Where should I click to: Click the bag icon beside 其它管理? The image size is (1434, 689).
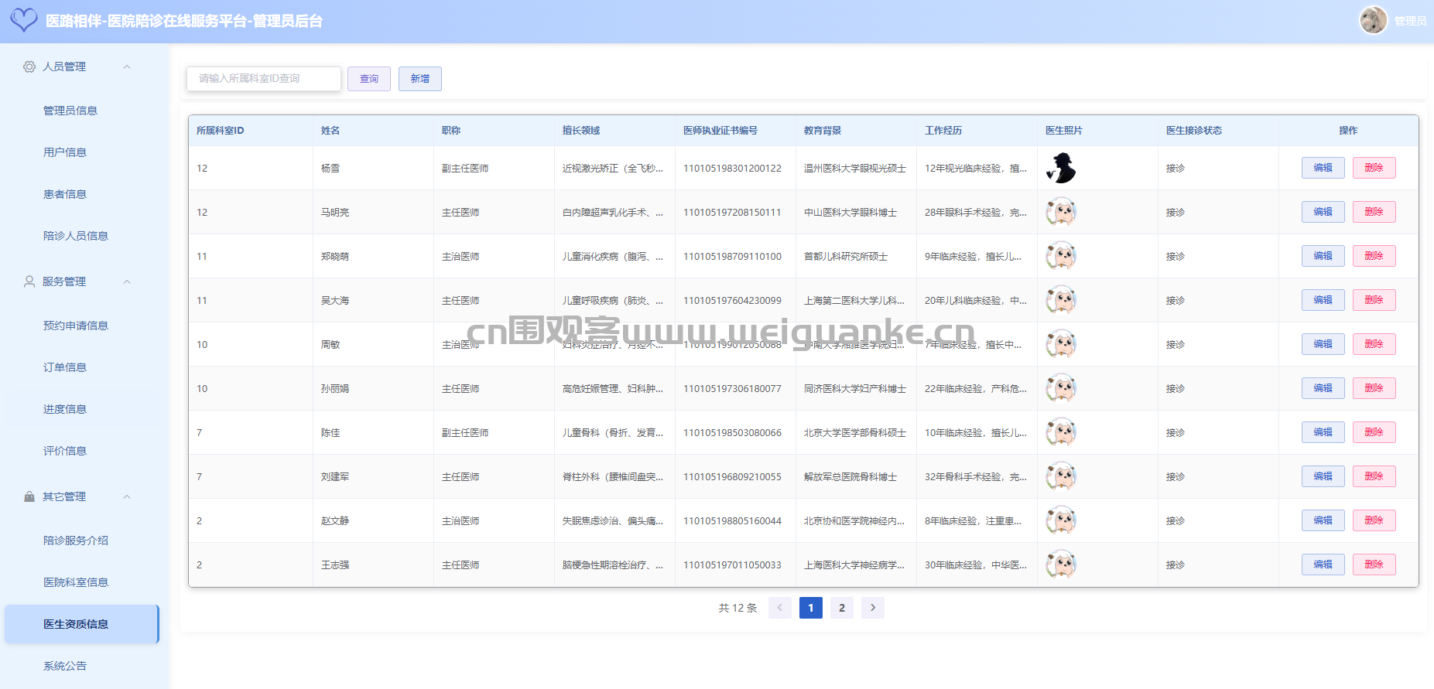29,496
